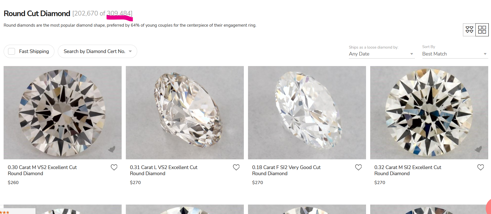The image size is (491, 214).
Task: View the 0.32 Carat diamond photo
Action: [429, 112]
